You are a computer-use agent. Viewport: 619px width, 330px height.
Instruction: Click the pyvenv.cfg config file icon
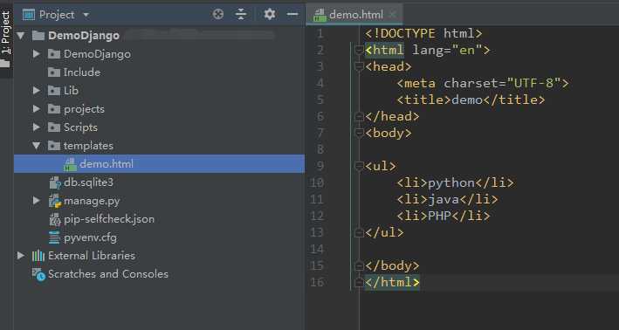[x=54, y=237]
